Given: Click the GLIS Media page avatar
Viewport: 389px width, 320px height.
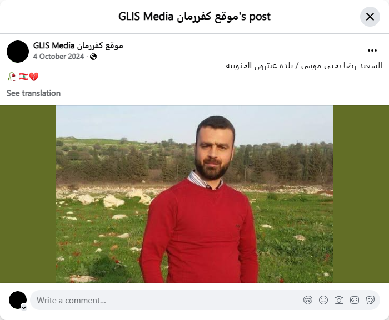Looking at the screenshot, I should [18, 52].
